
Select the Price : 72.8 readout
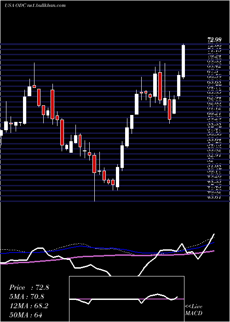click(29, 287)
